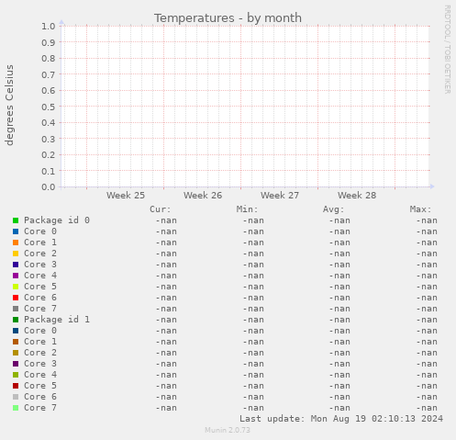Select the 'degrees Celsius' axis label
Screen dimensions: 456x440
9,105
